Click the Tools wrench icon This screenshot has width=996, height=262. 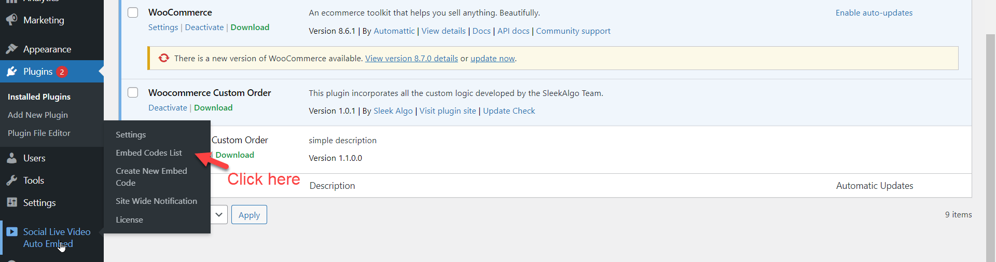[11, 181]
